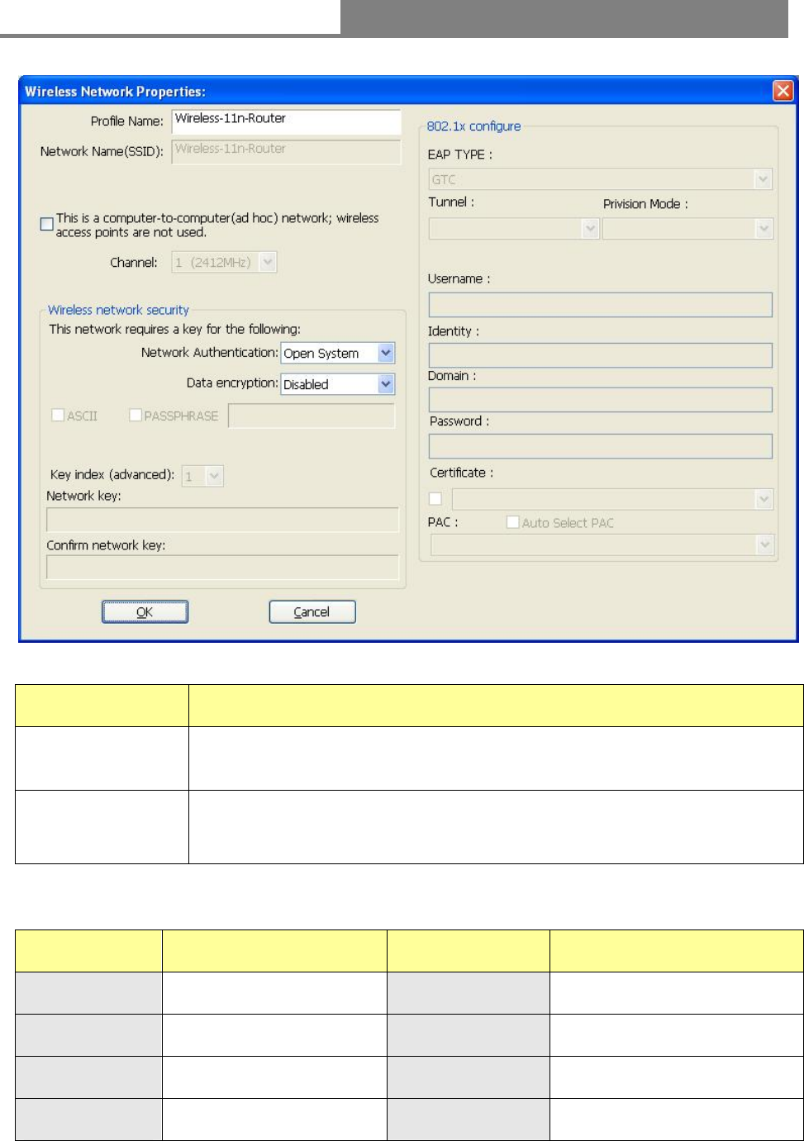Open the Network Authentication dropdown

338,353
